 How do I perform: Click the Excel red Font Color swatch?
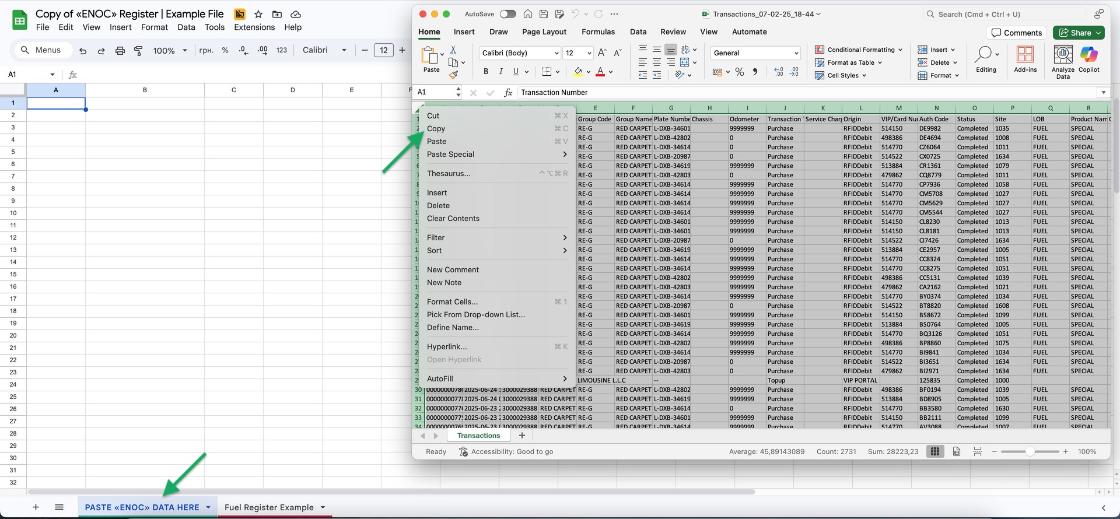600,72
